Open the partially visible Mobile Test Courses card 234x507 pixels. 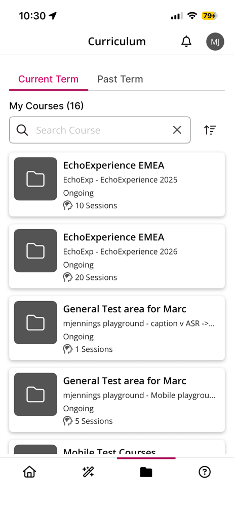click(117, 448)
